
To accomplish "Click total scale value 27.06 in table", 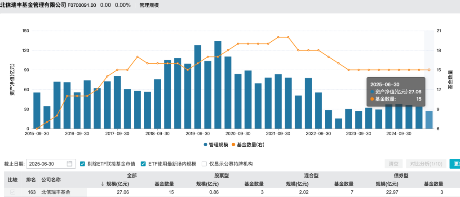I will click(123, 193).
